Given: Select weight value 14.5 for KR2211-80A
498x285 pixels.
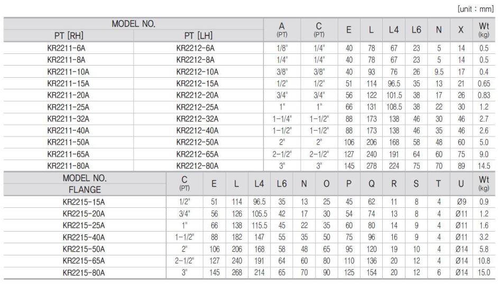Looking at the screenshot, I should click(x=484, y=166).
